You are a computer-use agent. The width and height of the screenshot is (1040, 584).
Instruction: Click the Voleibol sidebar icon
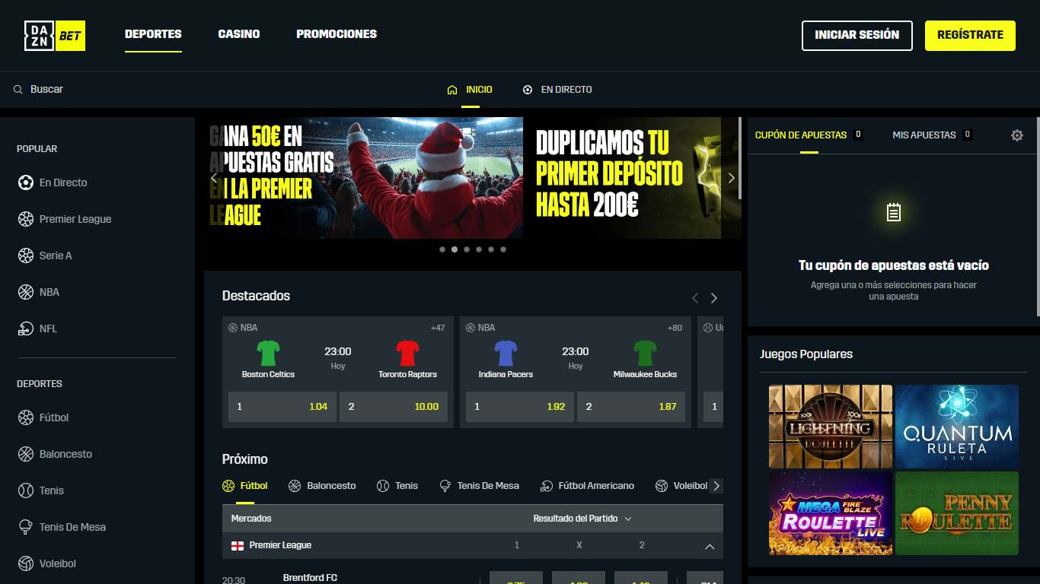tap(26, 563)
